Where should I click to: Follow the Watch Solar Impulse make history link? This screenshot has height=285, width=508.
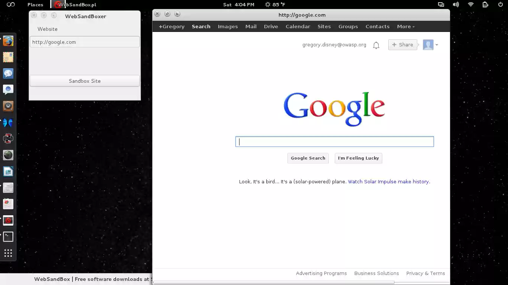(388, 181)
